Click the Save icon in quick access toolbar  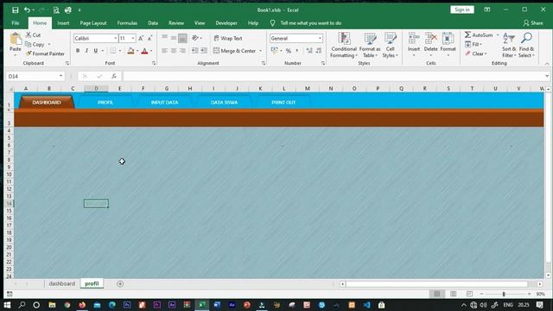(16, 10)
